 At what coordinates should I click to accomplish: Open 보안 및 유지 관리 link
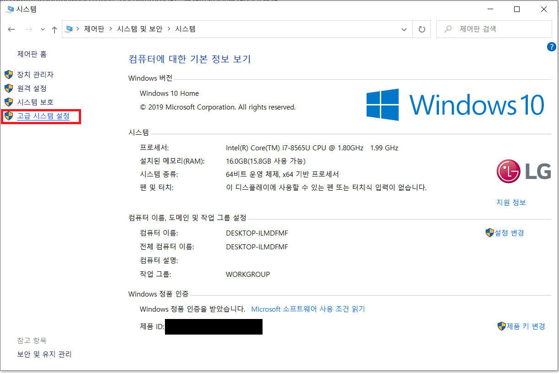[x=44, y=354]
